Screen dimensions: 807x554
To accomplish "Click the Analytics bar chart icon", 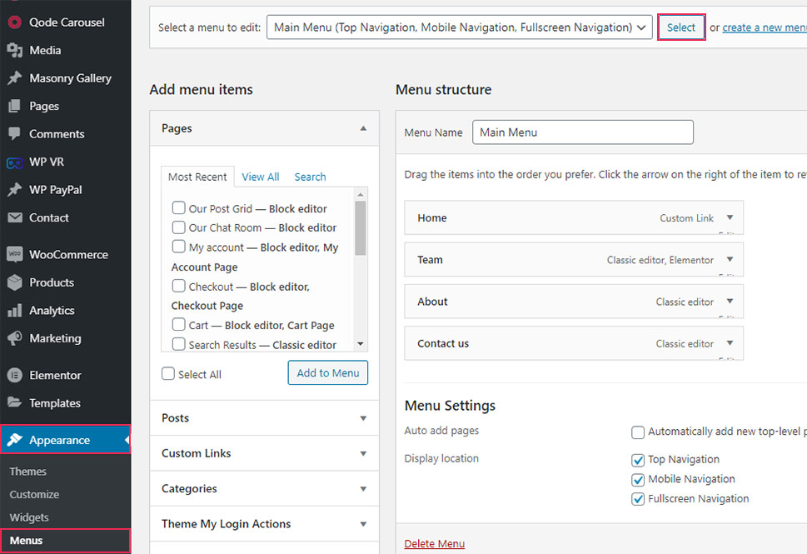I will (x=15, y=311).
